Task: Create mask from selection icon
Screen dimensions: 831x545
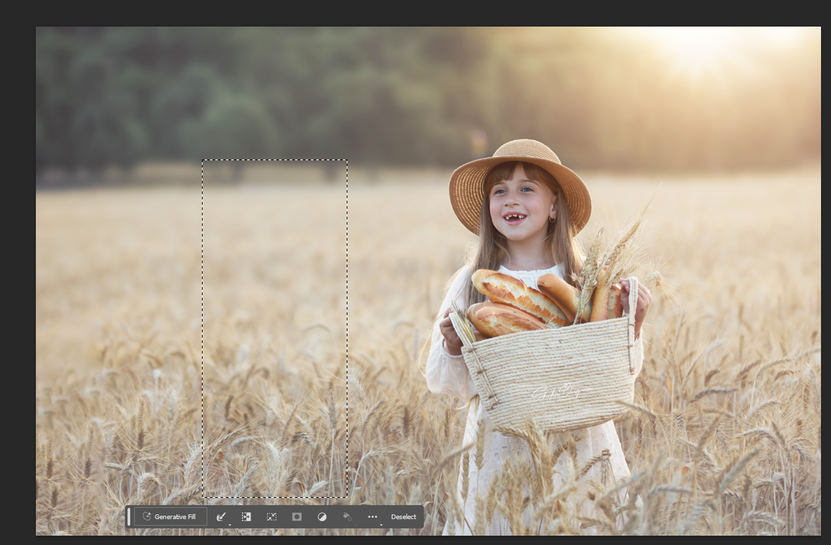Action: tap(297, 516)
